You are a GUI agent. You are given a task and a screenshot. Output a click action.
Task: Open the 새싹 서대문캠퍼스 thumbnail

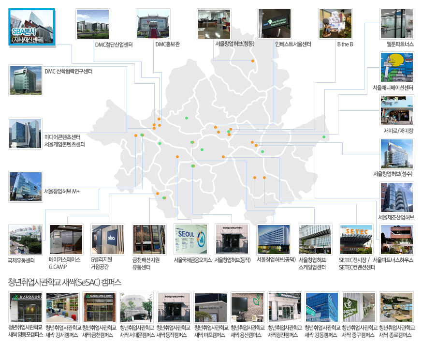point(136,308)
